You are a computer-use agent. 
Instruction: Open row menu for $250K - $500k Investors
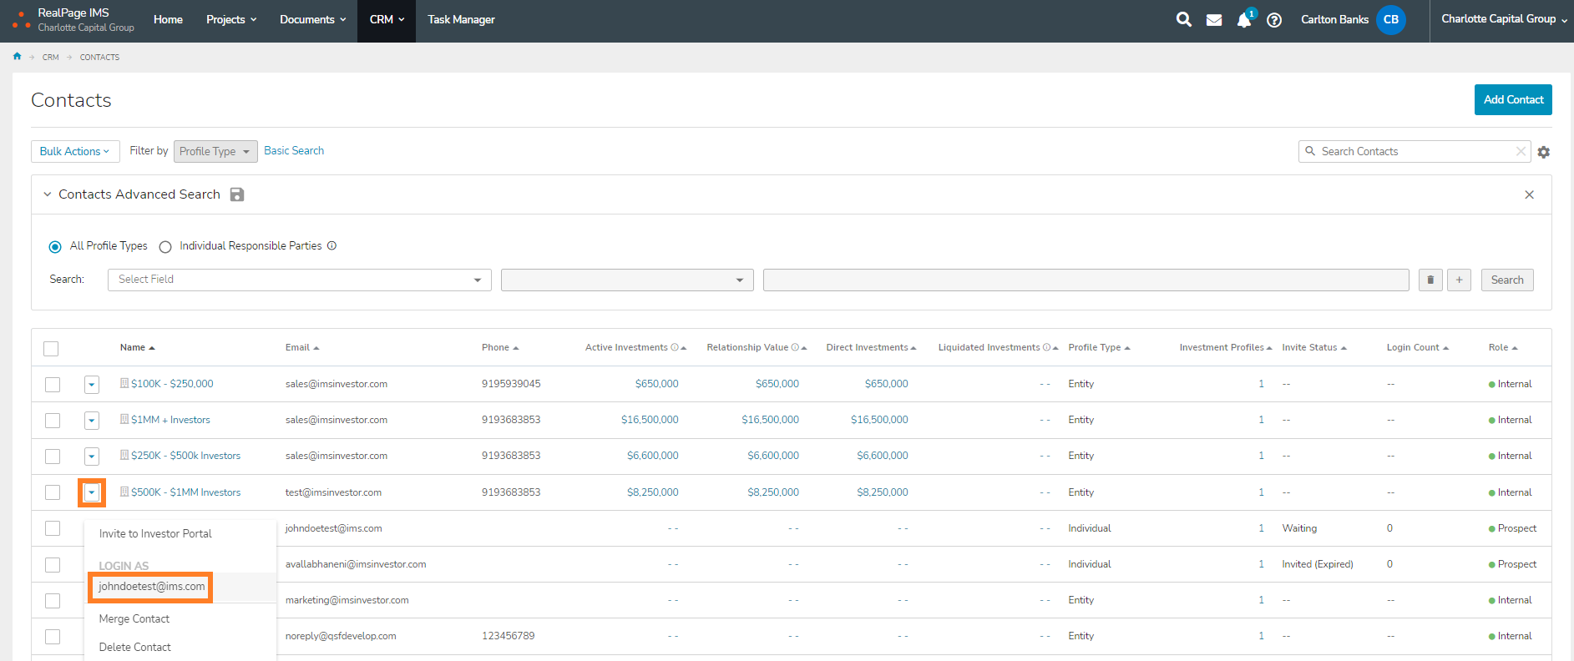tap(92, 457)
